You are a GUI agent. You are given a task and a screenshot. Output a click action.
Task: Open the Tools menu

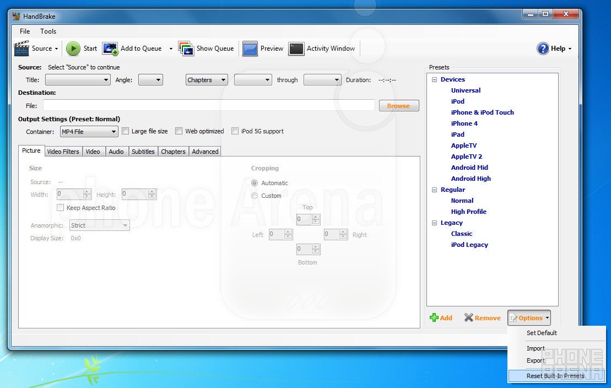[48, 31]
